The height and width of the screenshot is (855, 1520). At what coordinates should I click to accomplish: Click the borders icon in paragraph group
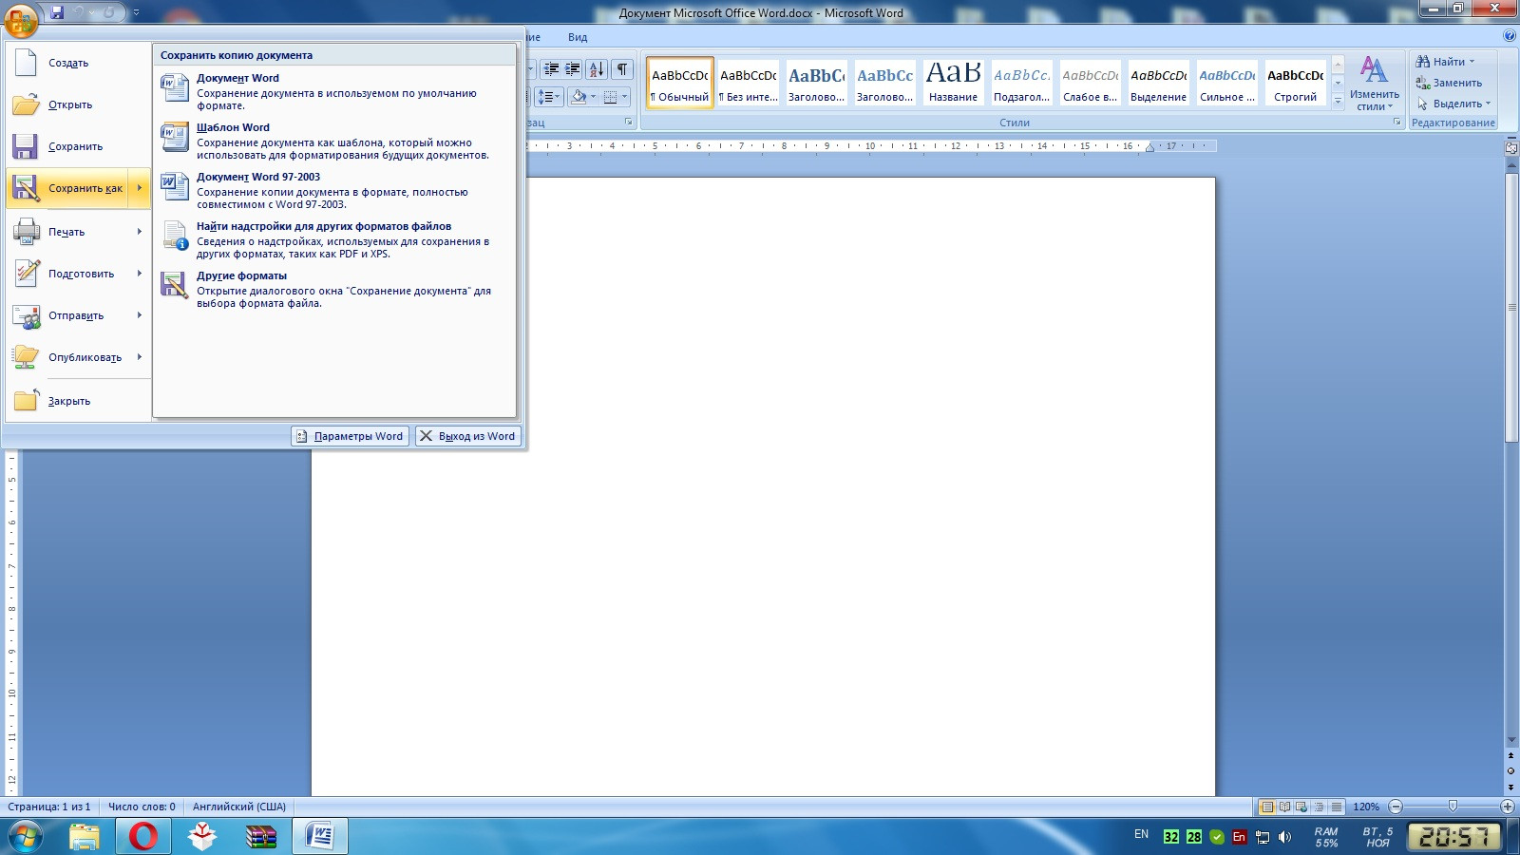(610, 97)
